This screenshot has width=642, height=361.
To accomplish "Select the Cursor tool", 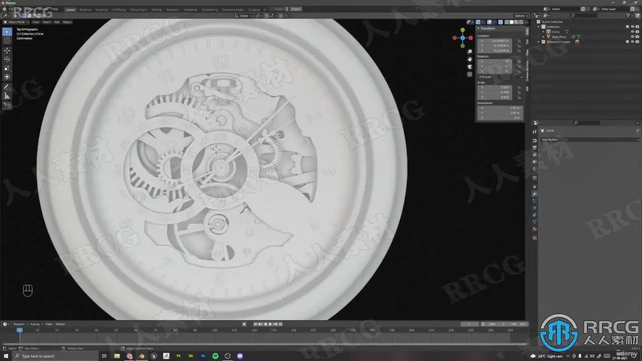I will pos(7,41).
